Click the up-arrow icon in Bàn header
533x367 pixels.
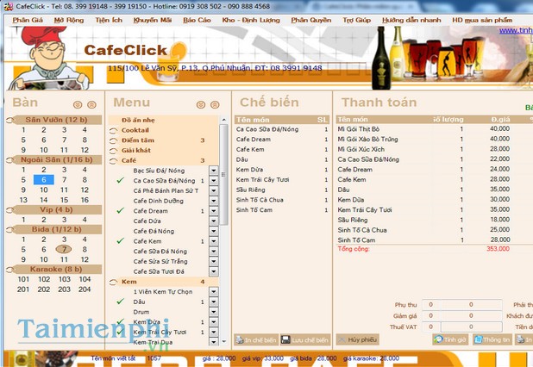point(91,104)
